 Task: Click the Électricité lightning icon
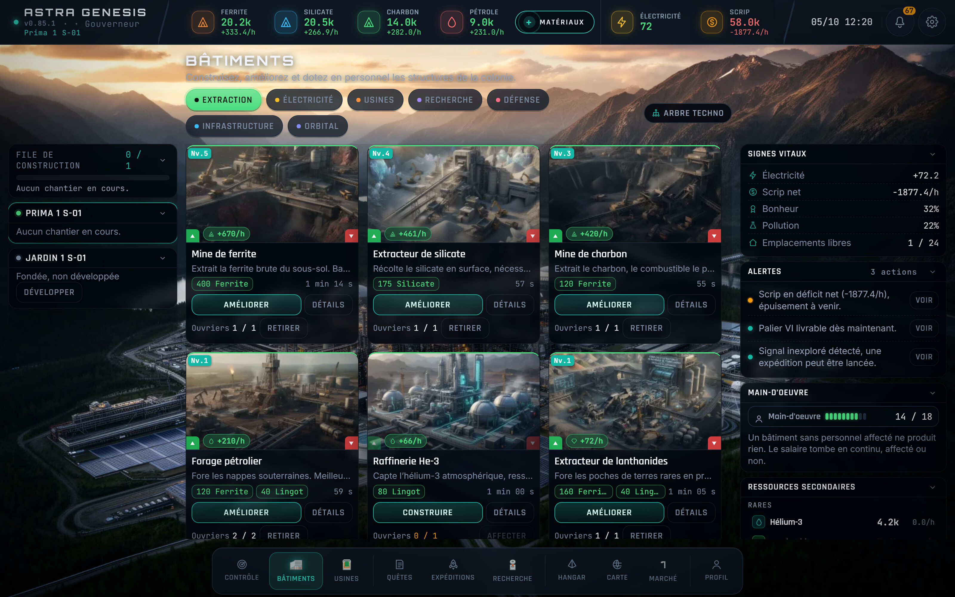(x=622, y=22)
